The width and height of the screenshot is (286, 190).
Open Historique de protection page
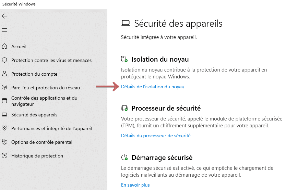[37, 156]
